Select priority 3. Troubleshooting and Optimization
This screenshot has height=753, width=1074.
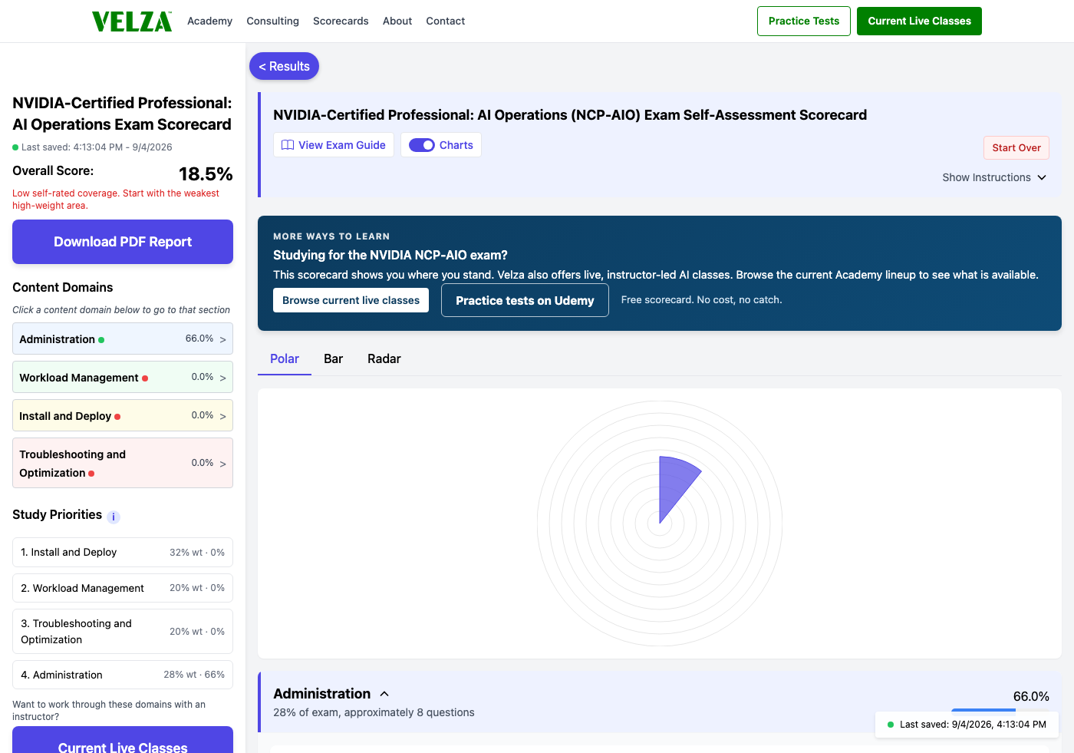[x=123, y=632]
